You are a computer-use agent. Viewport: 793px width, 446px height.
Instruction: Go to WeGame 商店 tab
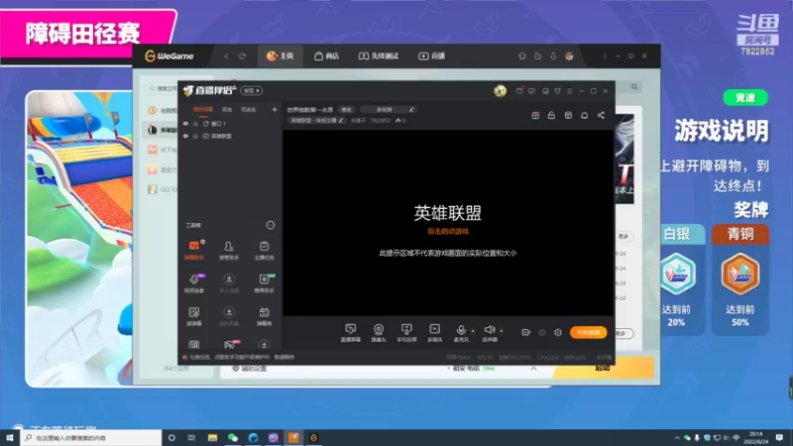(x=327, y=56)
